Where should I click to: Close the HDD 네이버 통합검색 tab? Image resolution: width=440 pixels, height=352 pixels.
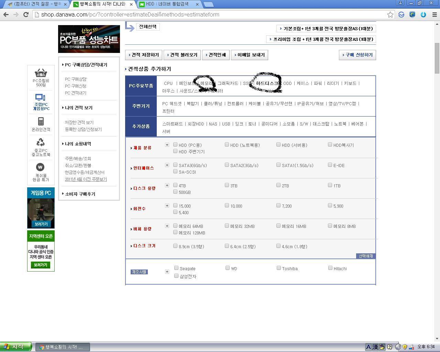tap(197, 4)
